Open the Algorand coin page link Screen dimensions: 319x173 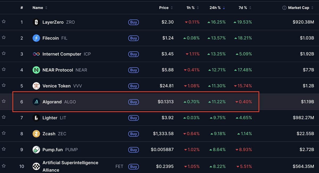(x=52, y=102)
